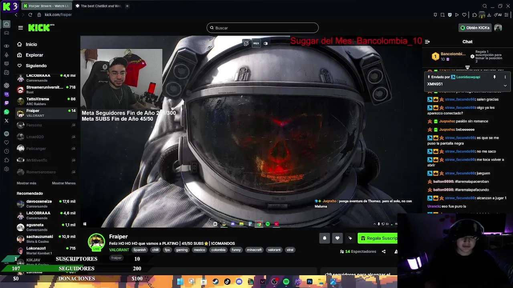Open browser extensions puzzle icon
The image size is (513, 288).
475,15
